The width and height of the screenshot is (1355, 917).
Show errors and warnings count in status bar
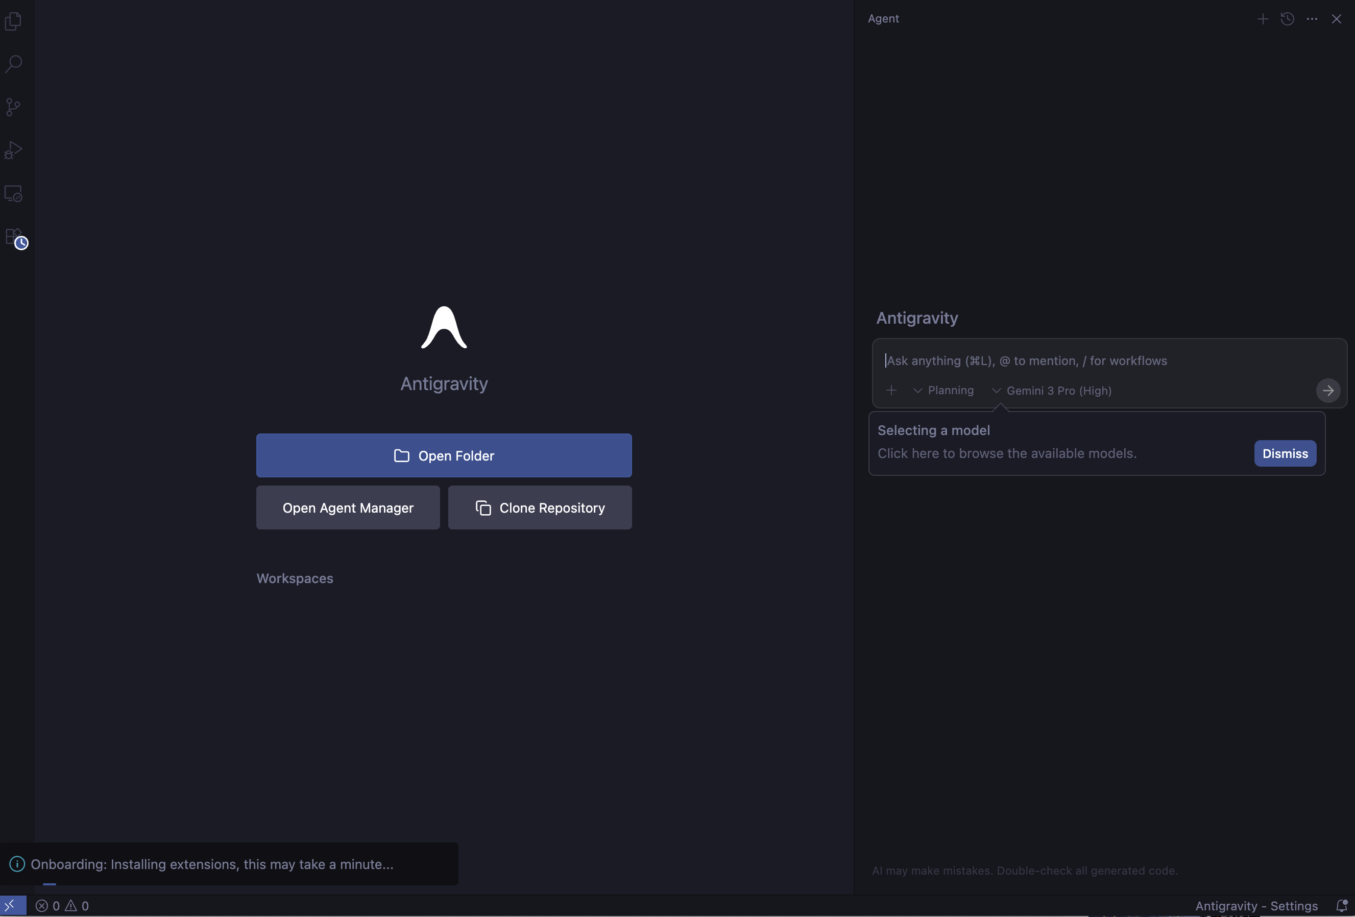(62, 905)
